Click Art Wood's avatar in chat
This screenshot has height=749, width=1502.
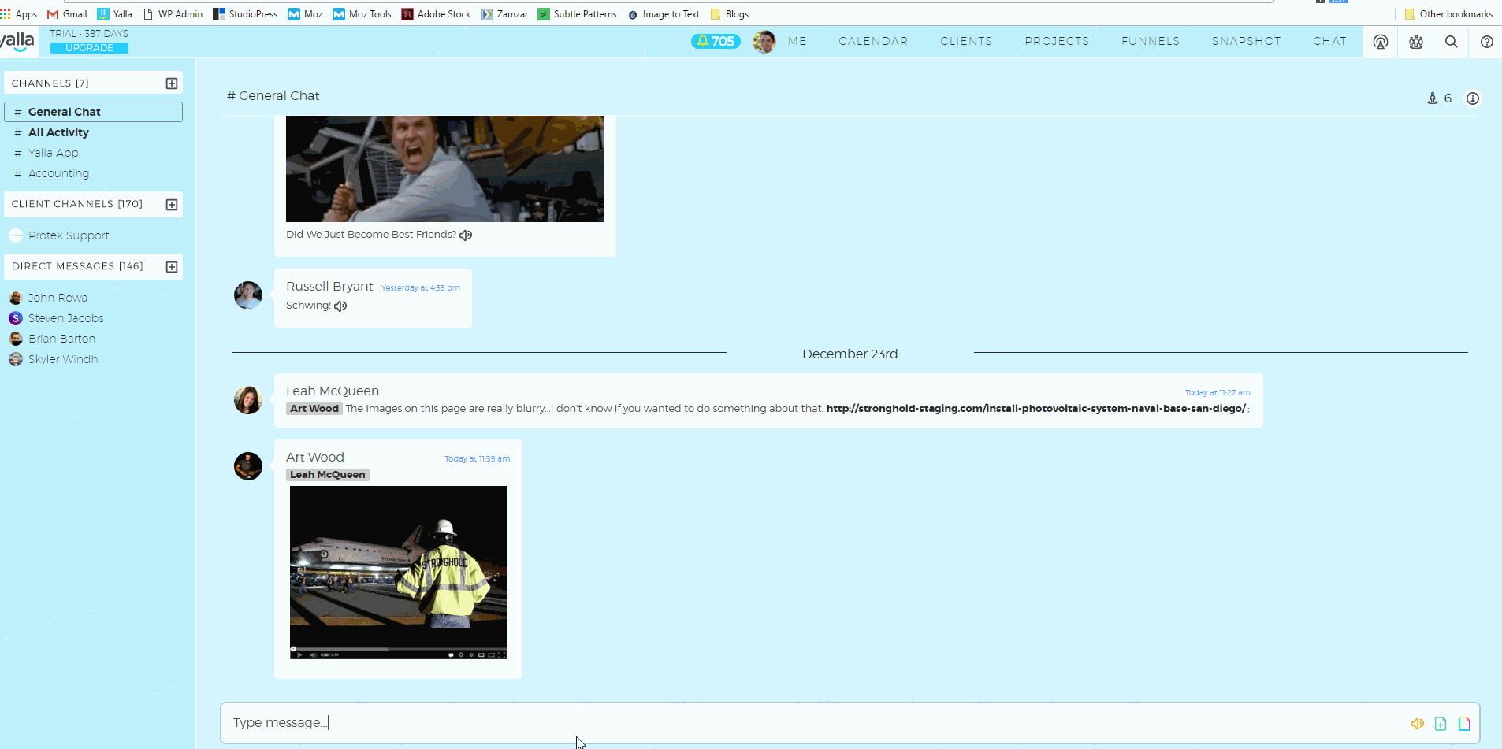pos(248,466)
